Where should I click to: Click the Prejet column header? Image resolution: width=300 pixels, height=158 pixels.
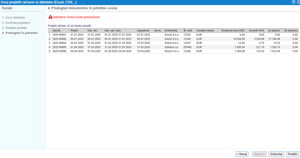click(x=74, y=30)
